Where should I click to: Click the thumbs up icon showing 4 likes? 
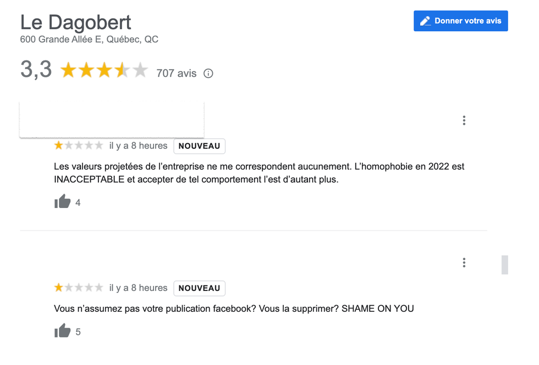pyautogui.click(x=62, y=201)
